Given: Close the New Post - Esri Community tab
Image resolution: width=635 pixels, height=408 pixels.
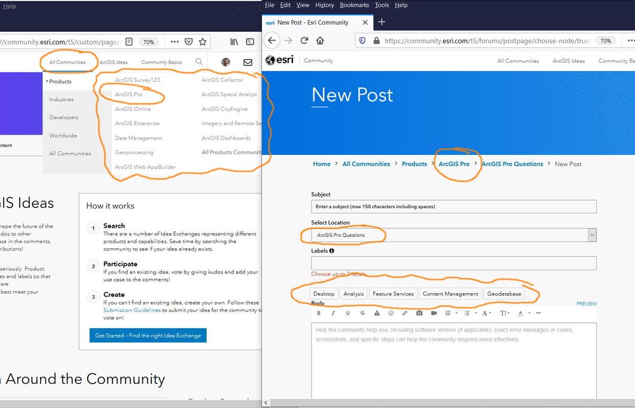Looking at the screenshot, I should (365, 22).
